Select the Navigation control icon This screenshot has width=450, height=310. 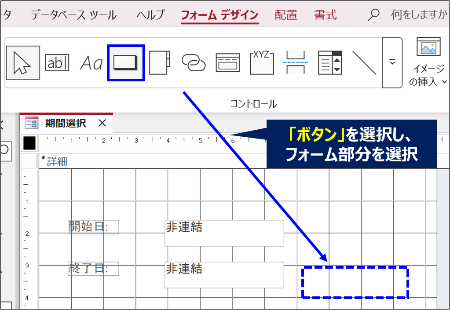click(227, 63)
